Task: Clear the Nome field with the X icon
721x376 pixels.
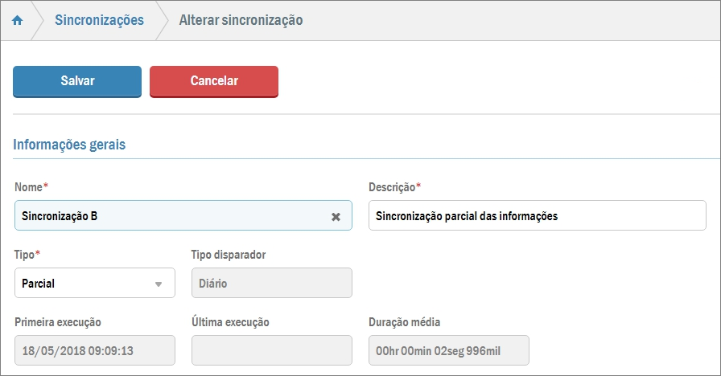Action: tap(336, 216)
